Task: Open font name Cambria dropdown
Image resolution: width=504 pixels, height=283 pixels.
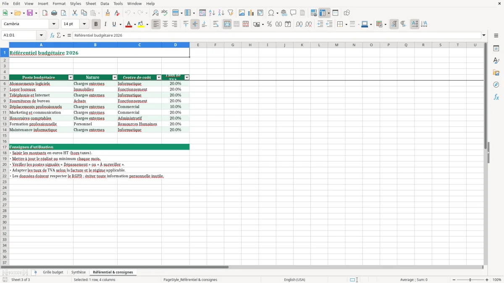Action: (x=54, y=24)
